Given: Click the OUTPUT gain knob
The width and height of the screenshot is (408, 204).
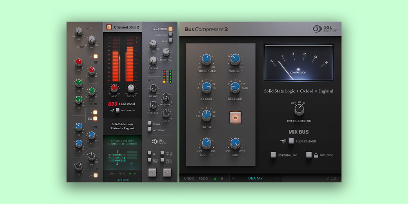Looking at the screenshot, I should point(131,88).
